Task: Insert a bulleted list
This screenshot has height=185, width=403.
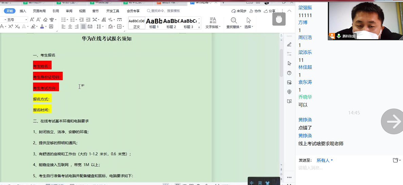Action: pyautogui.click(x=63, y=19)
